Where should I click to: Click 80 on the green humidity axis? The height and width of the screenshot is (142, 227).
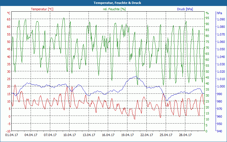click(207, 36)
